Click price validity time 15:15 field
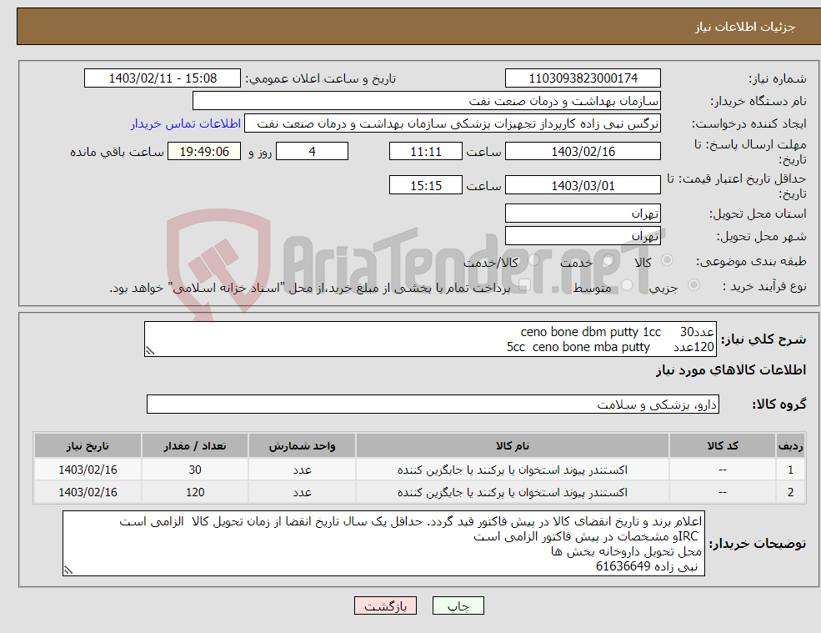Image resolution: width=821 pixels, height=633 pixels. point(426,185)
